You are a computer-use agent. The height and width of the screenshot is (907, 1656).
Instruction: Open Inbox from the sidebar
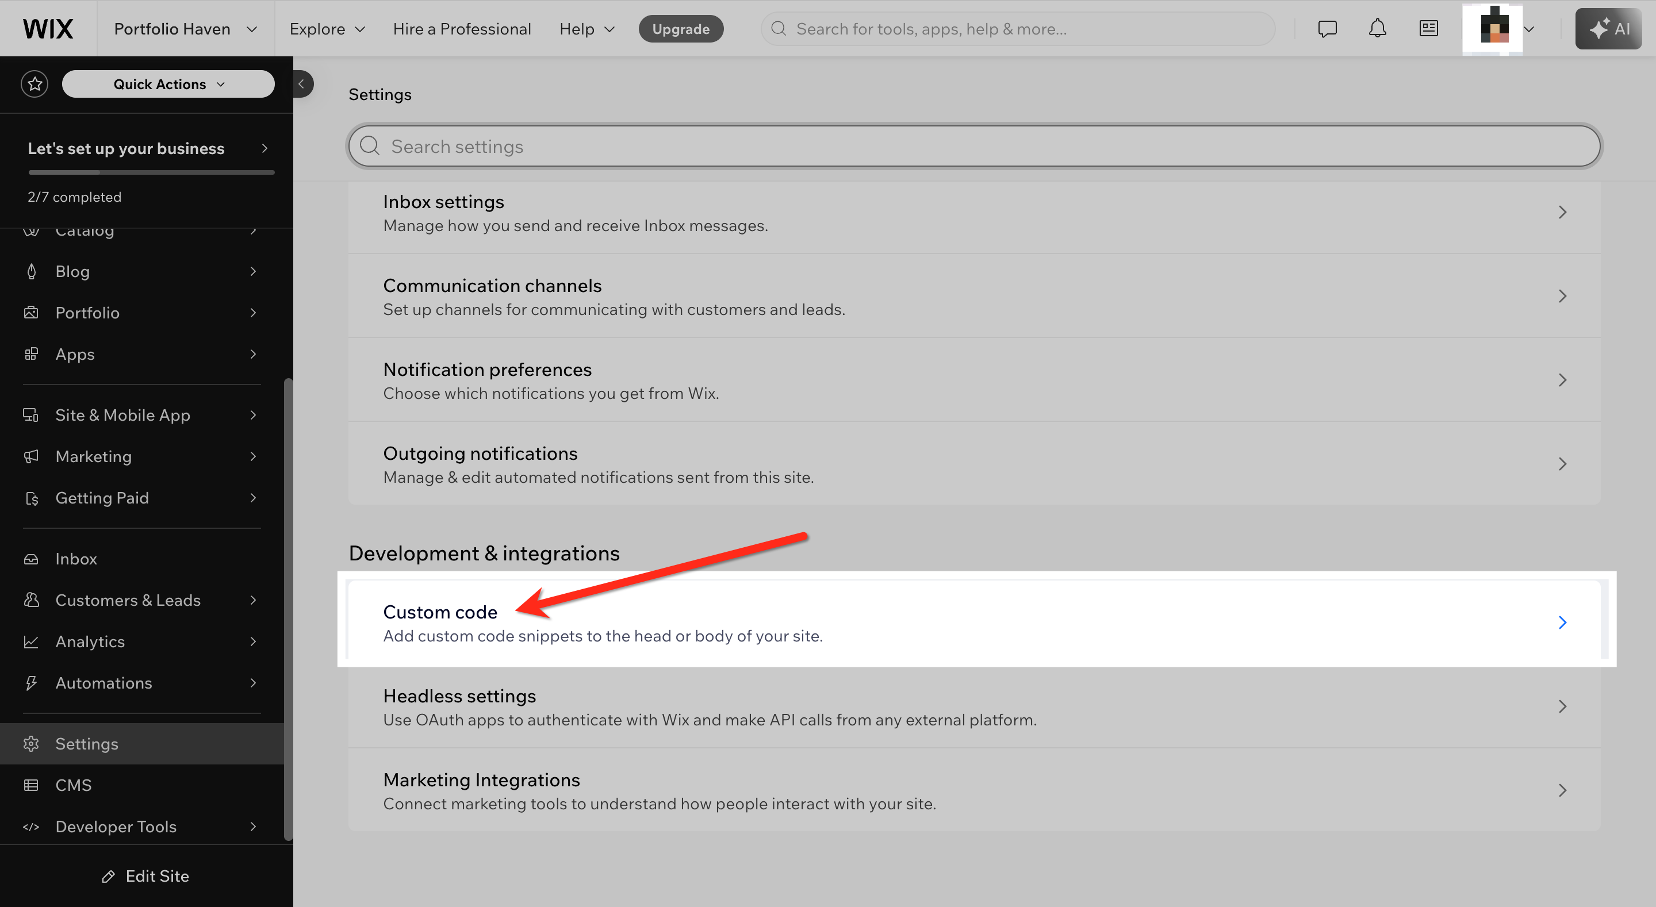[76, 559]
